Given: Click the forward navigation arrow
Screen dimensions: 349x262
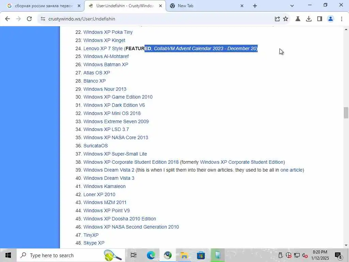Looking at the screenshot, I should coord(18,19).
